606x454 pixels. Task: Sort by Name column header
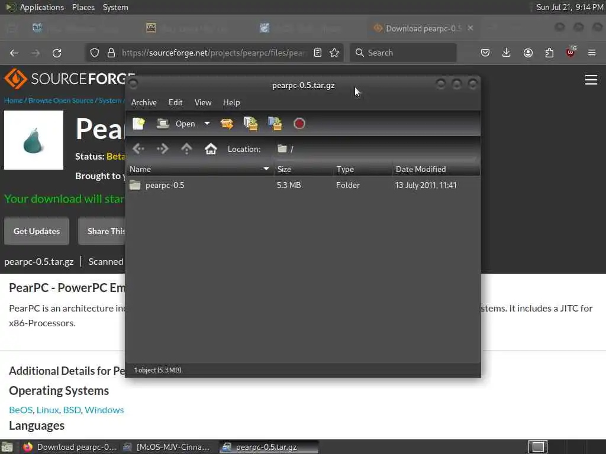199,169
